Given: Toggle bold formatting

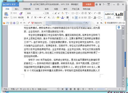Looking at the screenshot, I should 28,17.
